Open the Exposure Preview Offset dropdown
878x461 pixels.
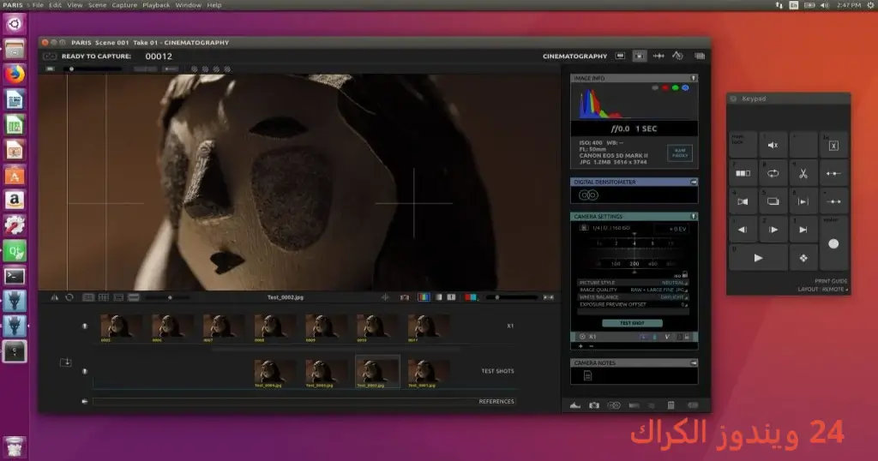pos(634,304)
